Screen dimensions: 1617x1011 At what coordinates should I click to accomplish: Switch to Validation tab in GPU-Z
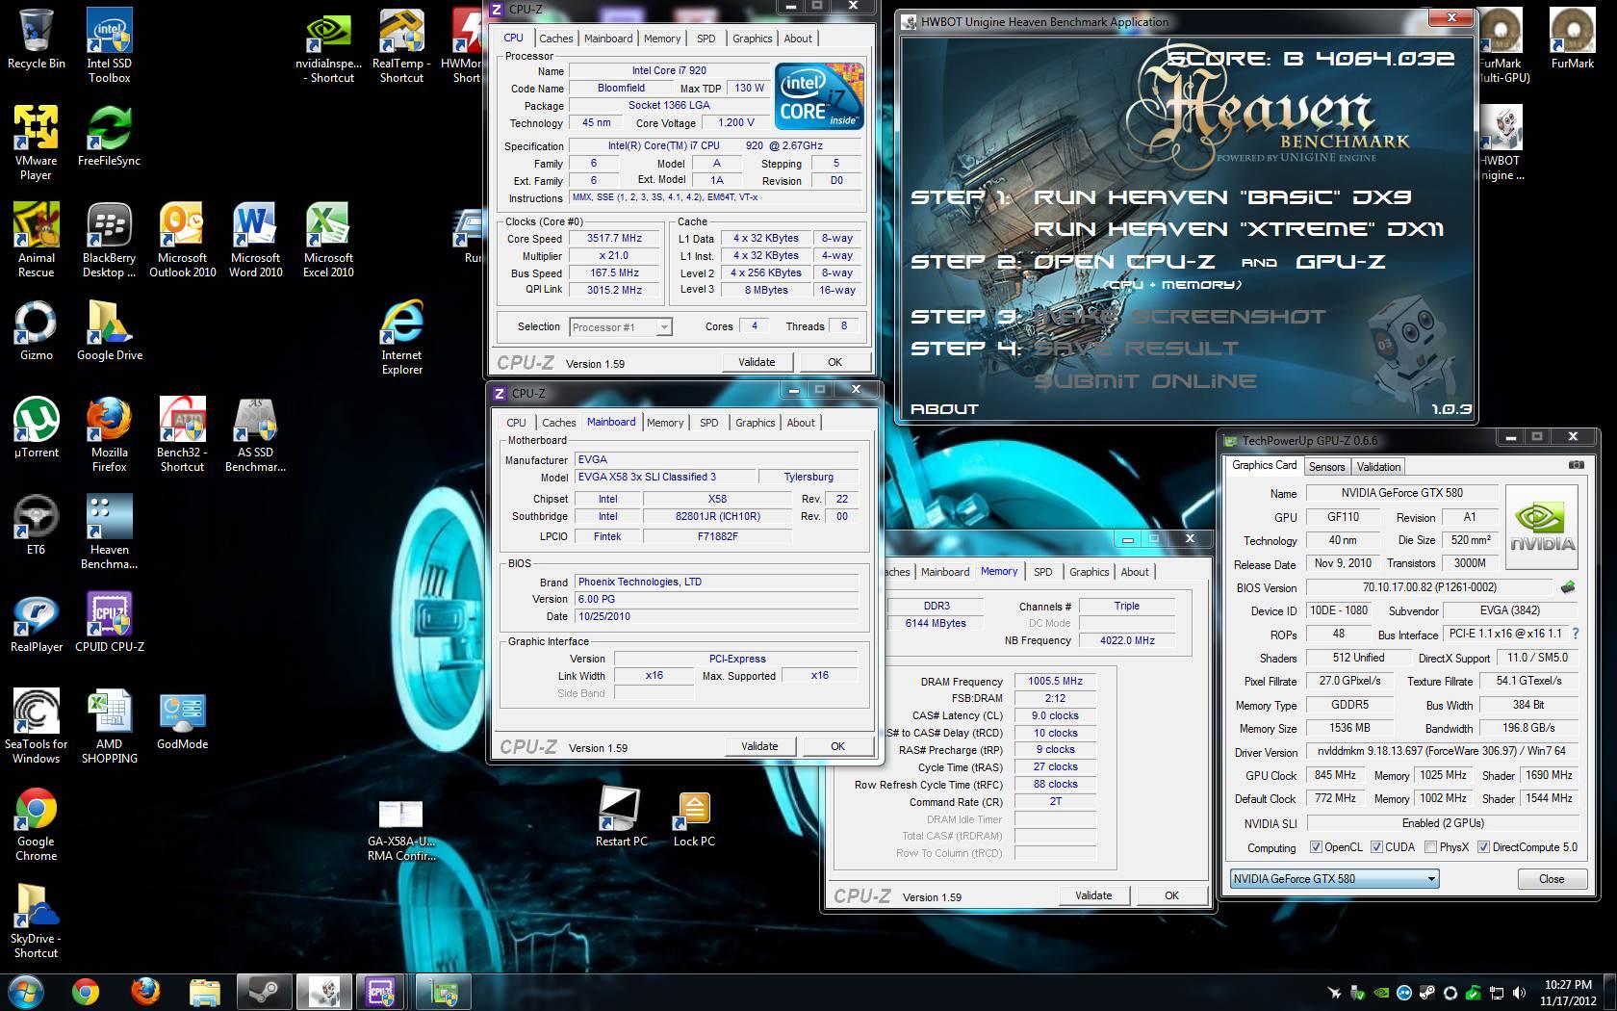point(1378,467)
